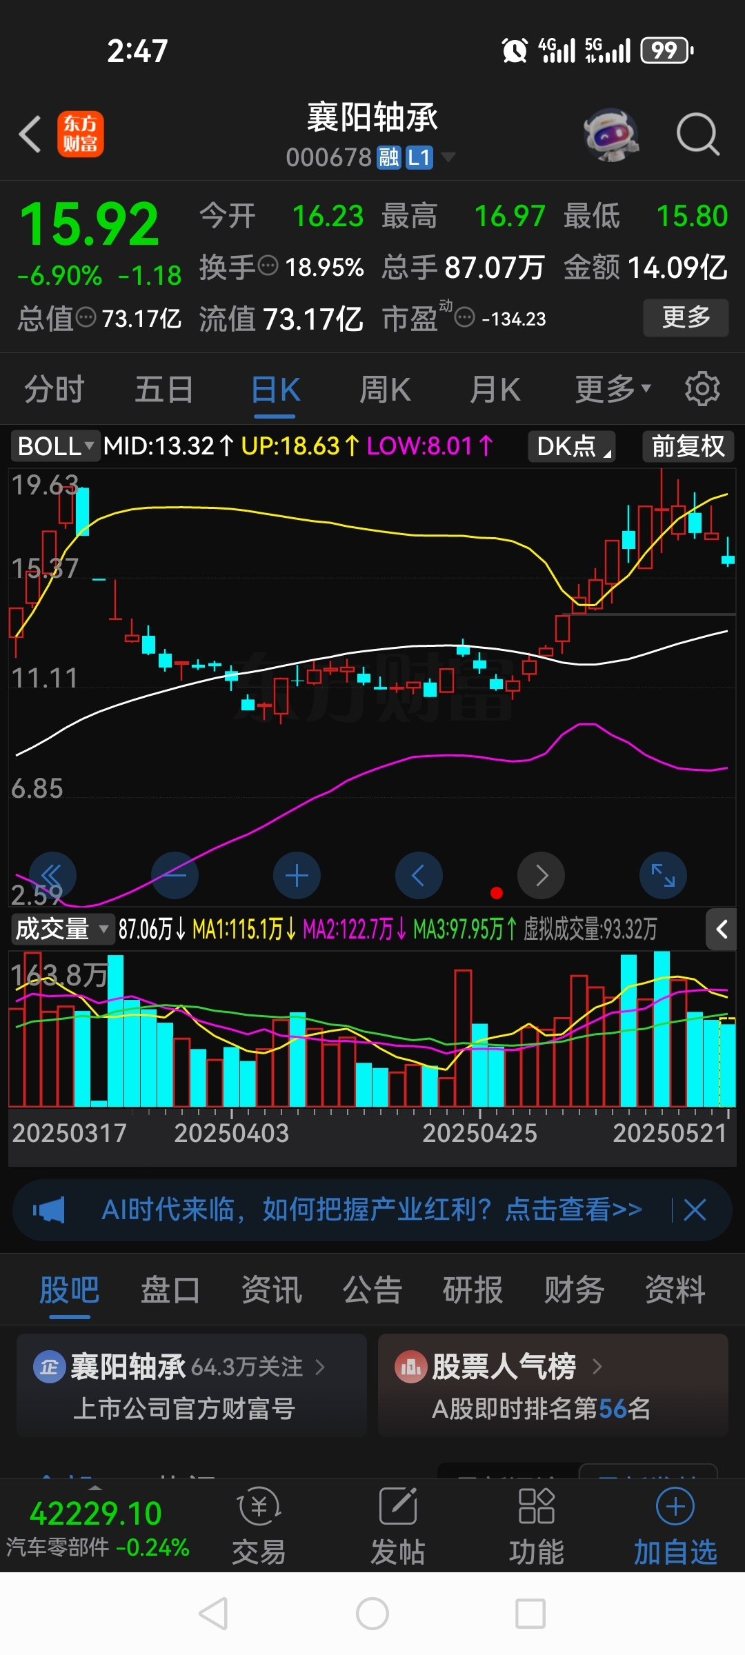Viewport: 745px width, 1655px height.
Task: Tap stock code 000678
Action: tap(329, 158)
